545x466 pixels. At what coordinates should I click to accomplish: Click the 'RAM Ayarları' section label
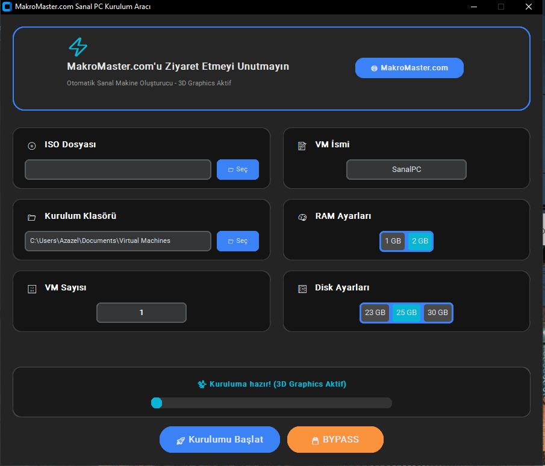[x=343, y=216]
